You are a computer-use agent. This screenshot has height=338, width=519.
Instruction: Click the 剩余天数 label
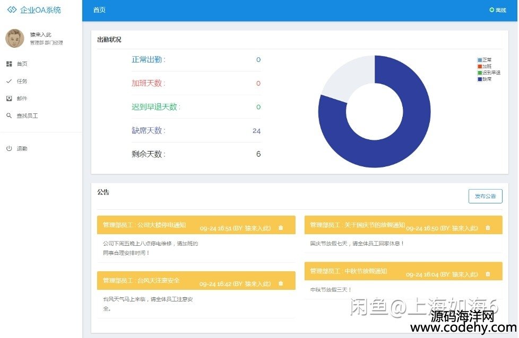coord(148,154)
